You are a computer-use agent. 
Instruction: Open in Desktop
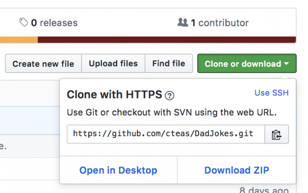[x=118, y=170]
